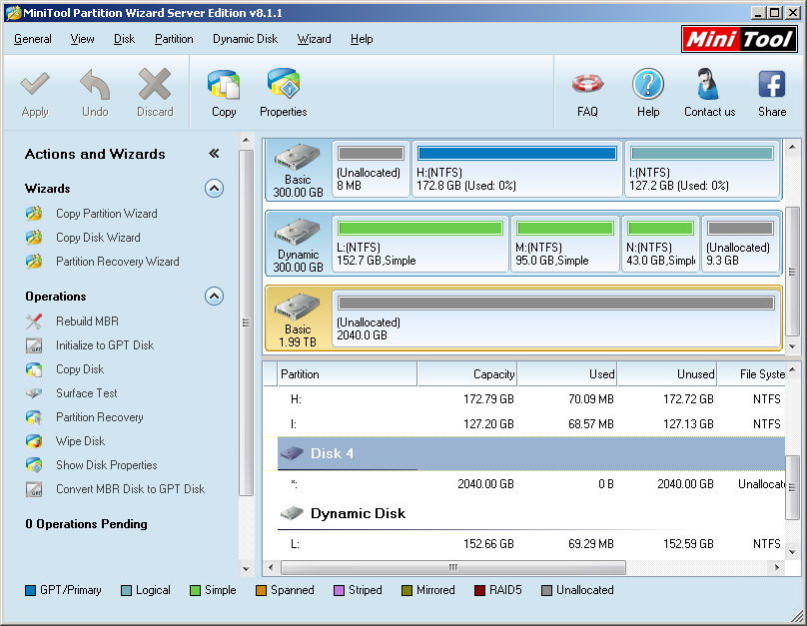Collapse the Wizards section

214,189
